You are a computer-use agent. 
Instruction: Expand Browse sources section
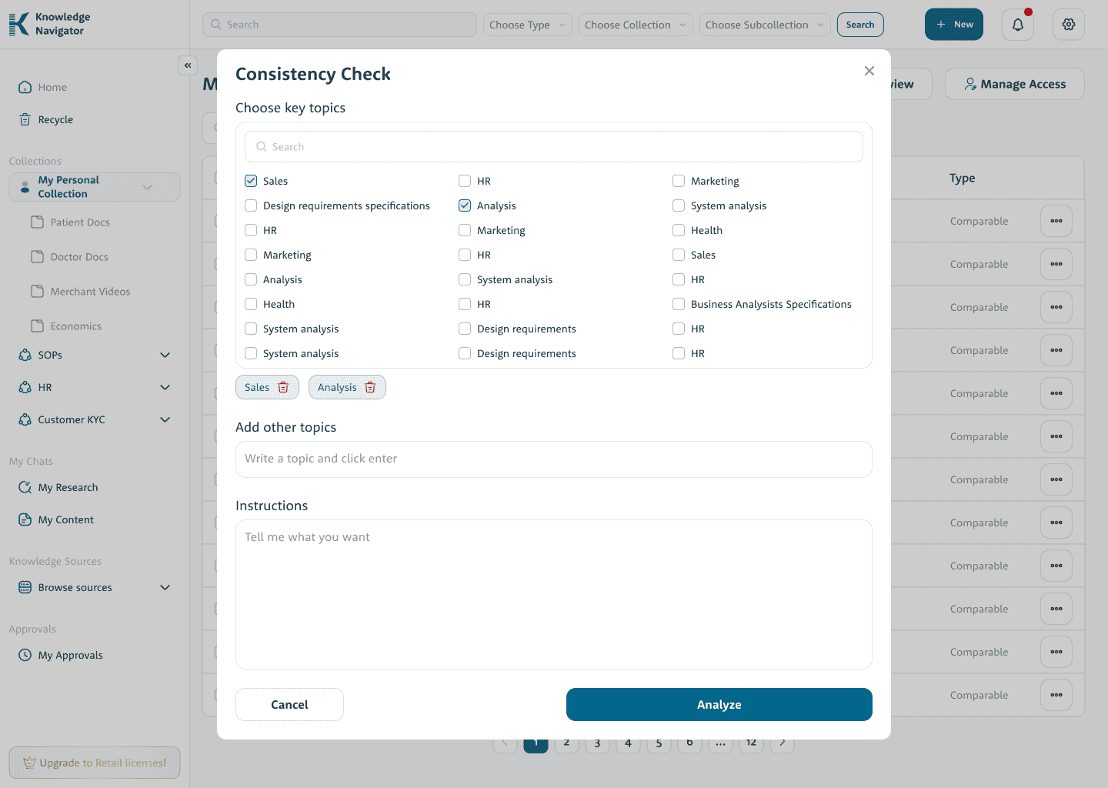point(165,587)
